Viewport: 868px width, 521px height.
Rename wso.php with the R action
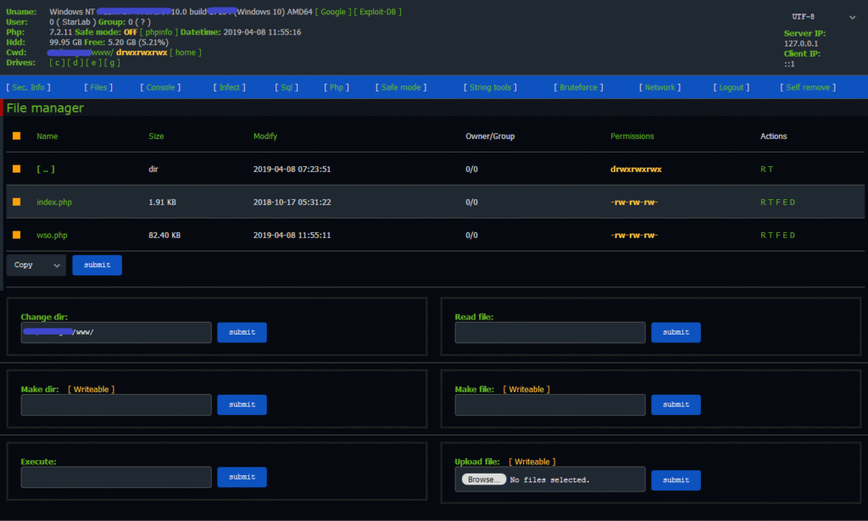763,235
